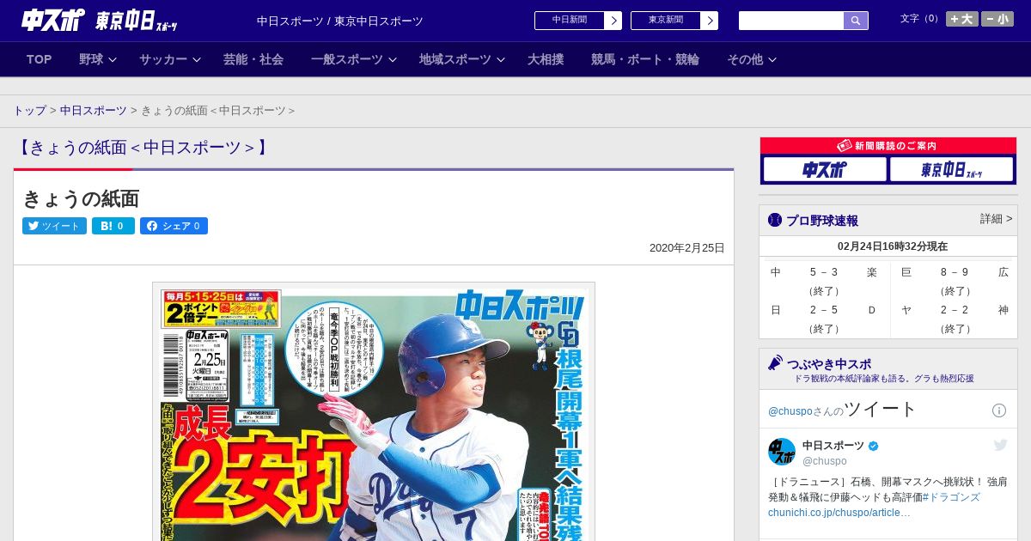Click Twitter info icon in widget
Viewport: 1031px width, 541px height.
pyautogui.click(x=999, y=410)
